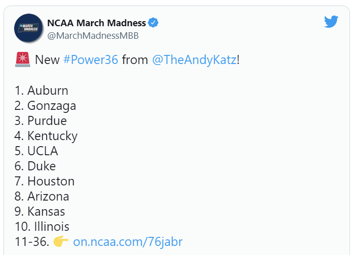
Task: Click the '3. Purdue' ranking line
Action: 41,121
